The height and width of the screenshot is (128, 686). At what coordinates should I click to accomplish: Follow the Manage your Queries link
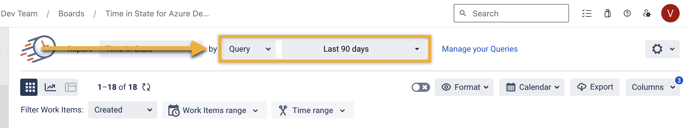(480, 49)
